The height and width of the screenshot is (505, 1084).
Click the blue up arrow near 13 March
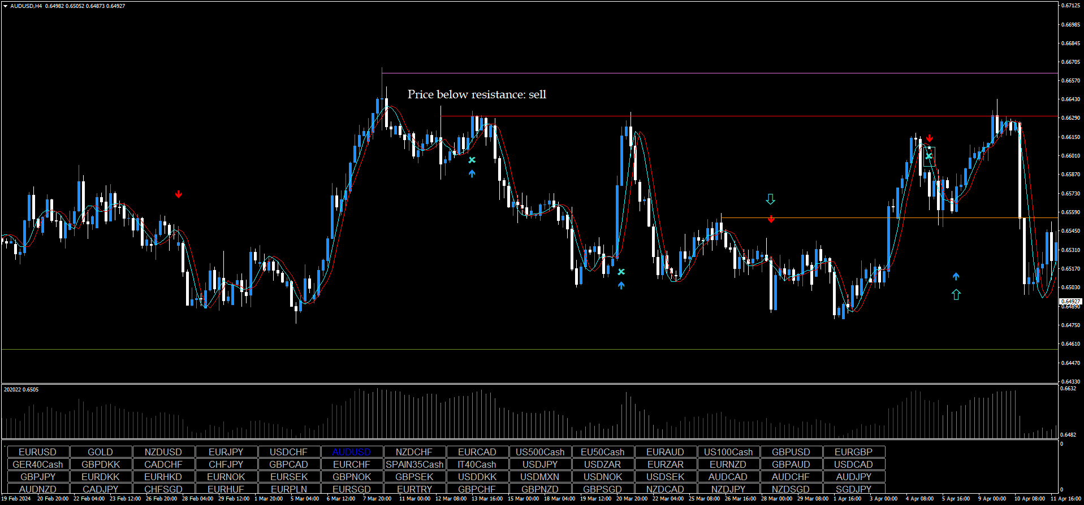click(472, 174)
